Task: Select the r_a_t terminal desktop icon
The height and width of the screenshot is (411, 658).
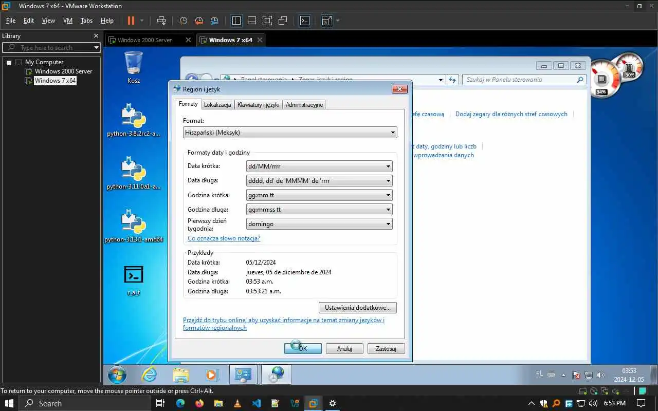Action: click(x=134, y=280)
